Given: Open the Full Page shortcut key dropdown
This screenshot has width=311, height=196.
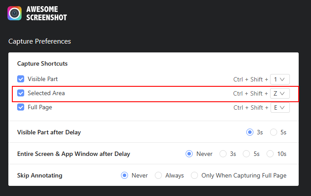Looking at the screenshot, I should [x=280, y=107].
